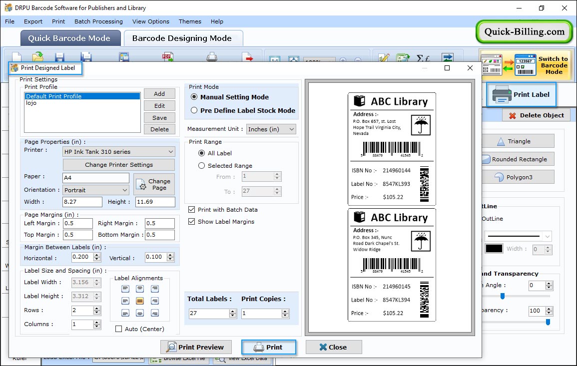Click the black outline color swatch
This screenshot has width=577, height=366.
pos(494,249)
